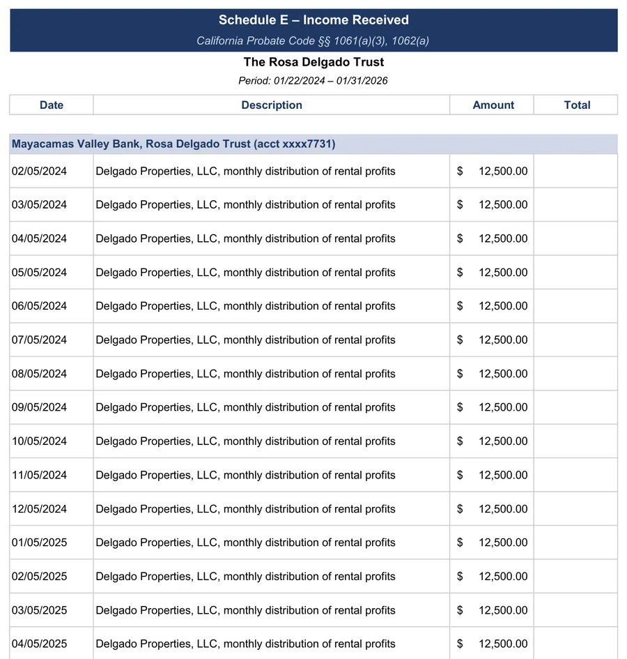This screenshot has width=627, height=659.
Task: Click the $12,500.00 amount for 08/05/2024
Action: 492,374
